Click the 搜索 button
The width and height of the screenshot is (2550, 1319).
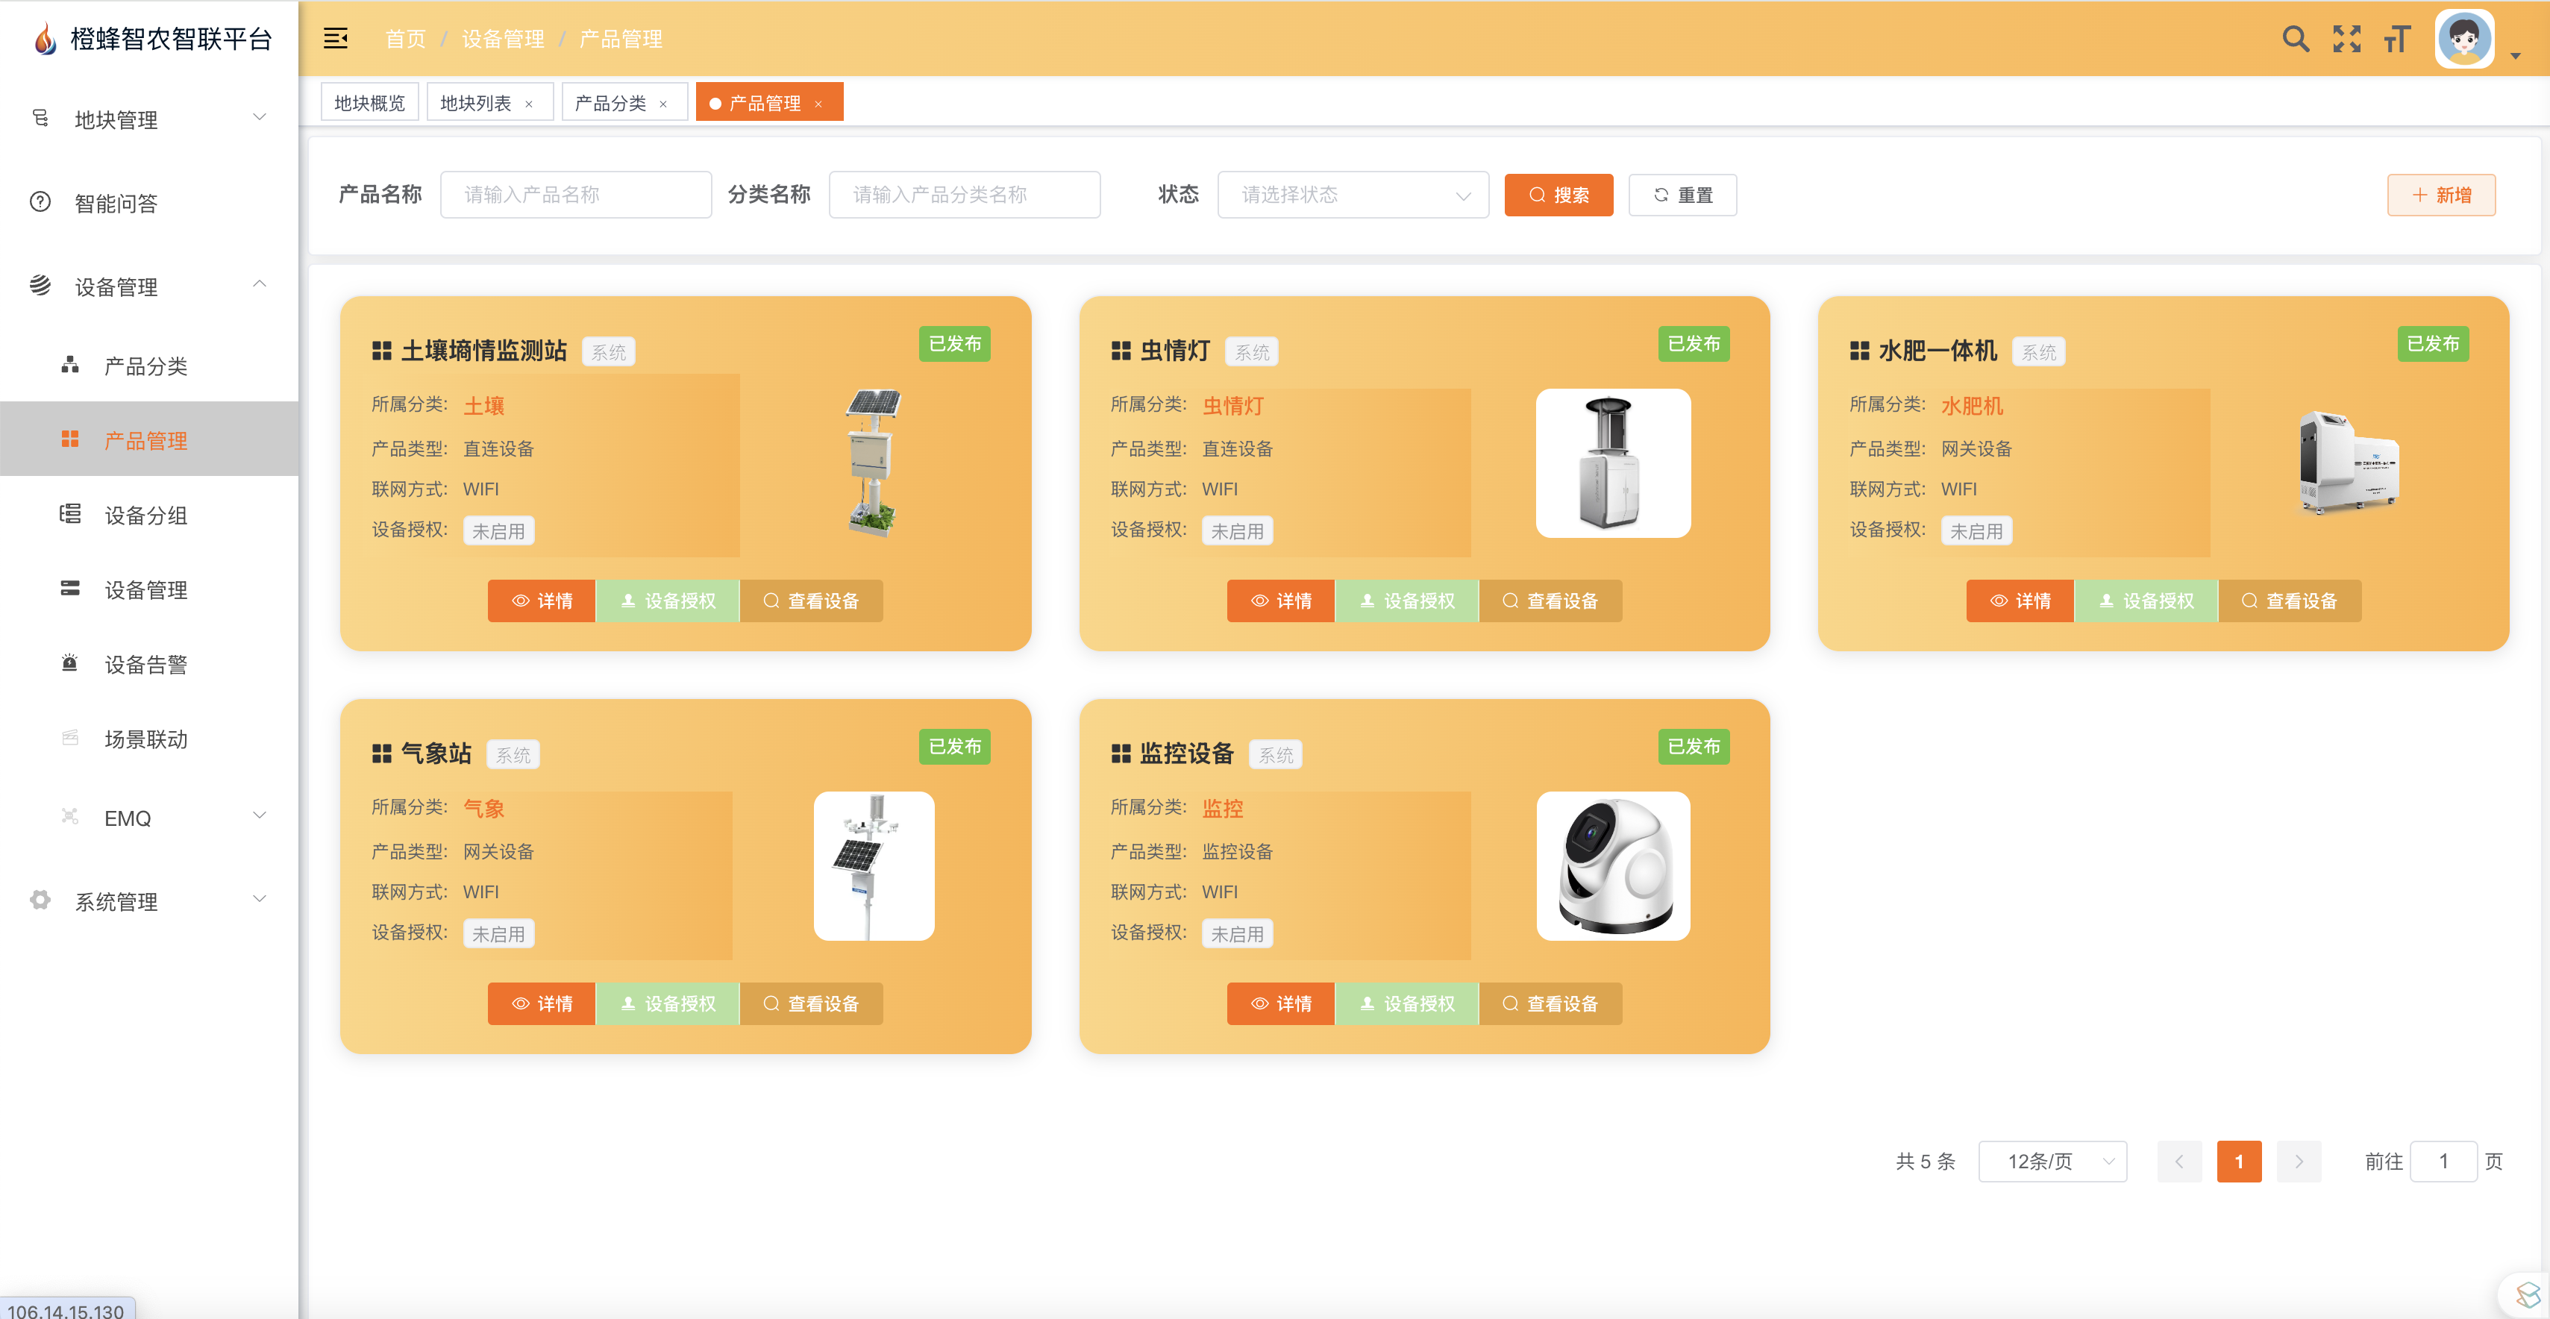click(x=1558, y=194)
